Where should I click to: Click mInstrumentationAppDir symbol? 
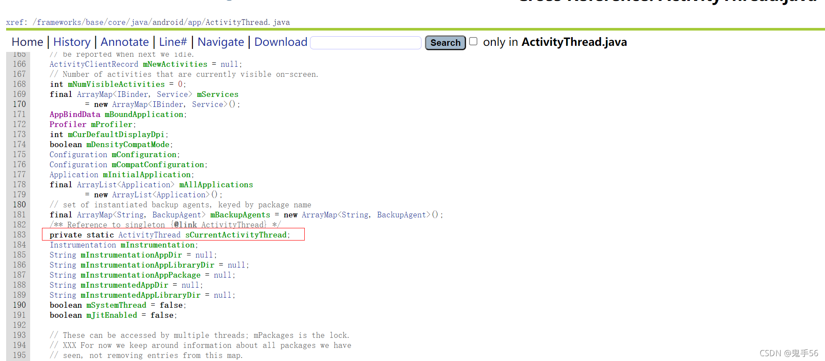(x=131, y=255)
